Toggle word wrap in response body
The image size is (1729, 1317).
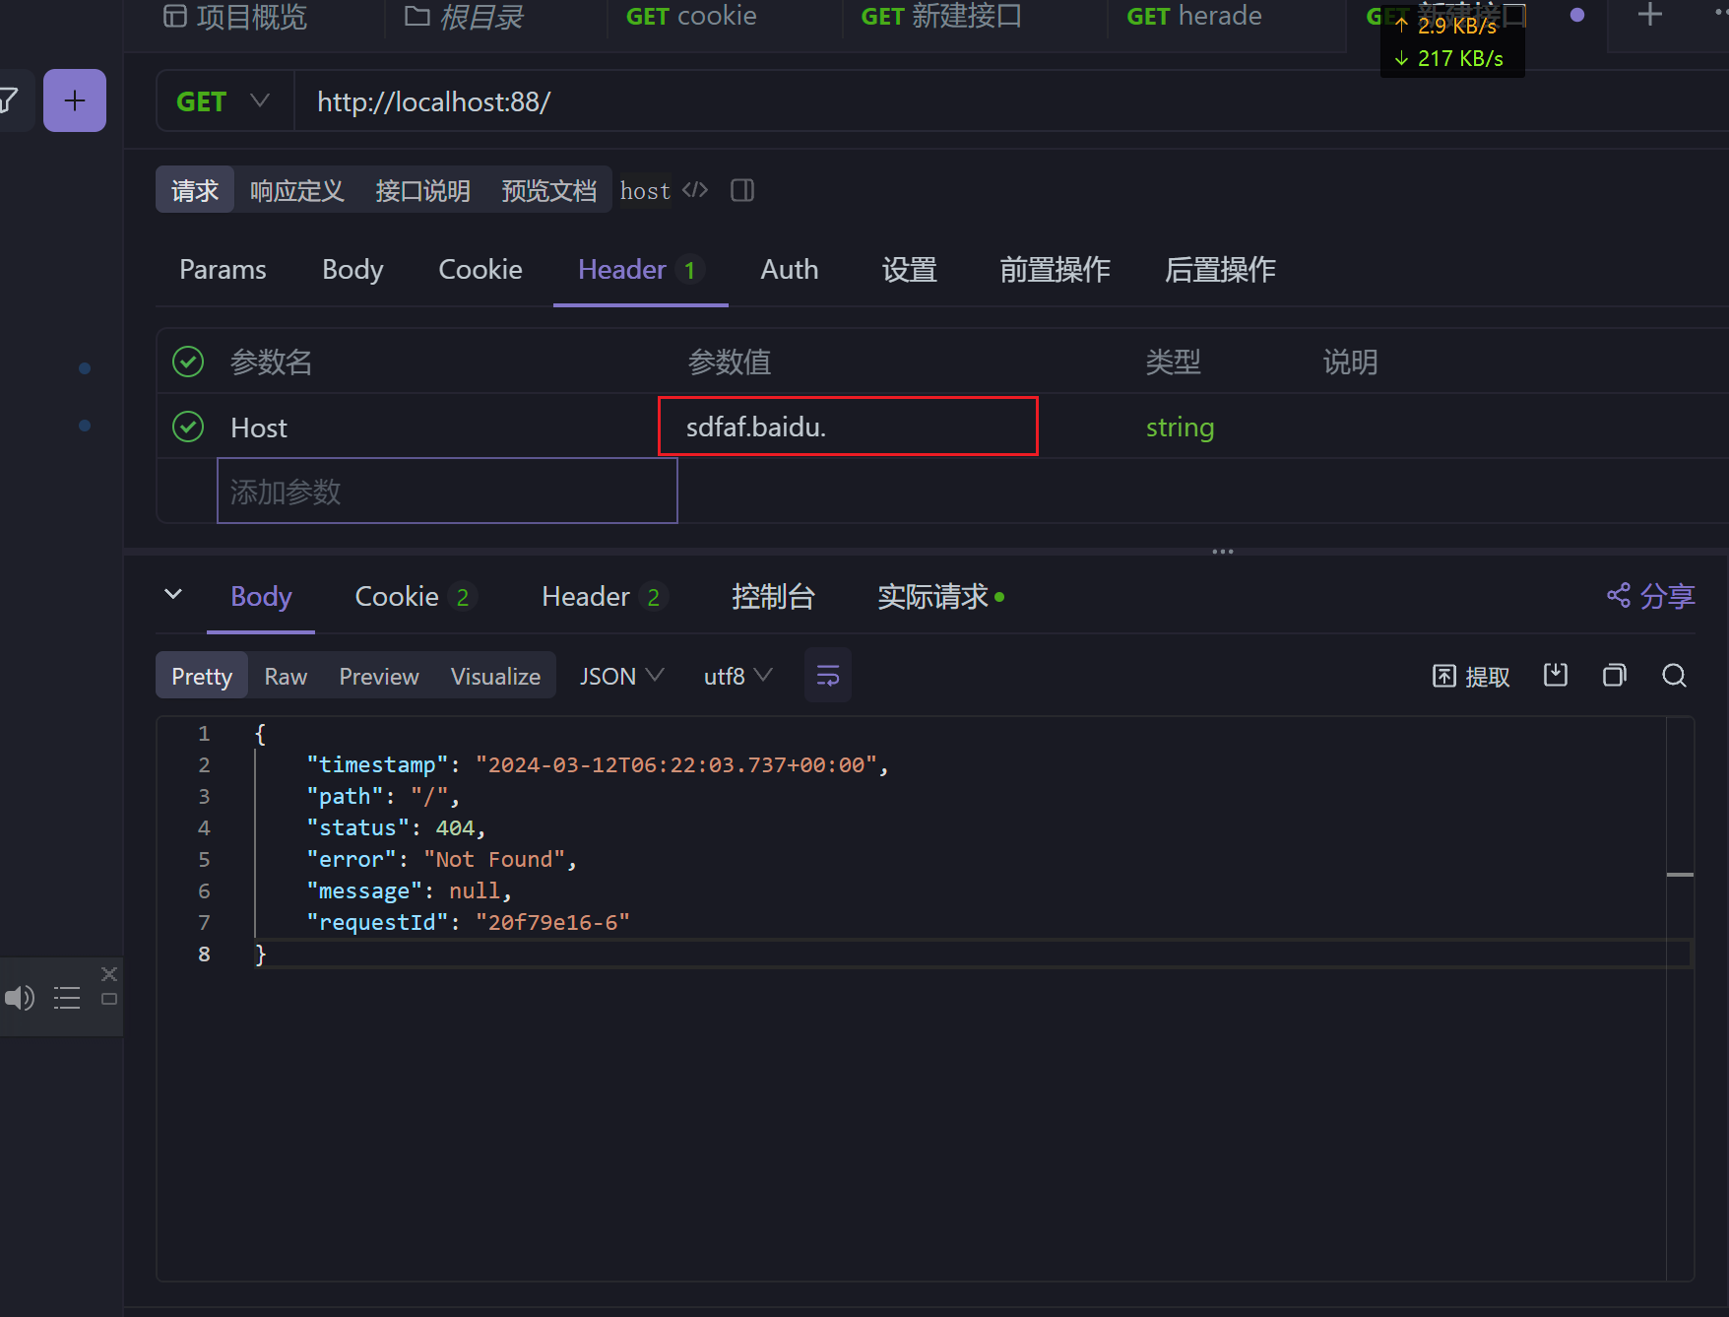coord(828,676)
